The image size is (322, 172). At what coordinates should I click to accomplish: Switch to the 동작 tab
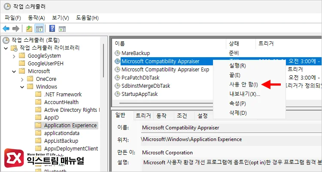(161, 116)
